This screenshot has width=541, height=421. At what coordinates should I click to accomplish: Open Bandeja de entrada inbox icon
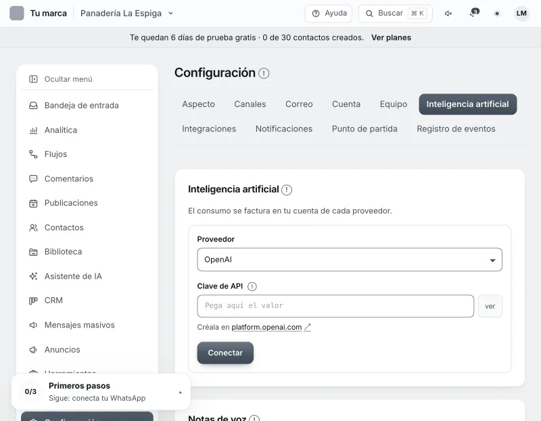tap(33, 106)
